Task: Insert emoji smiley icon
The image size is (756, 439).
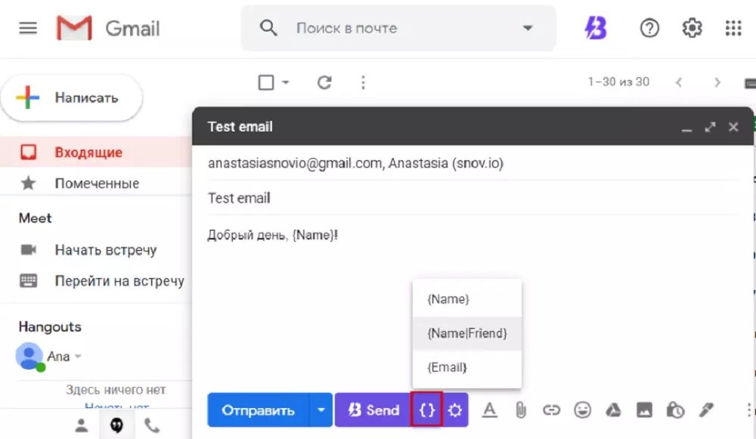Action: click(x=582, y=410)
